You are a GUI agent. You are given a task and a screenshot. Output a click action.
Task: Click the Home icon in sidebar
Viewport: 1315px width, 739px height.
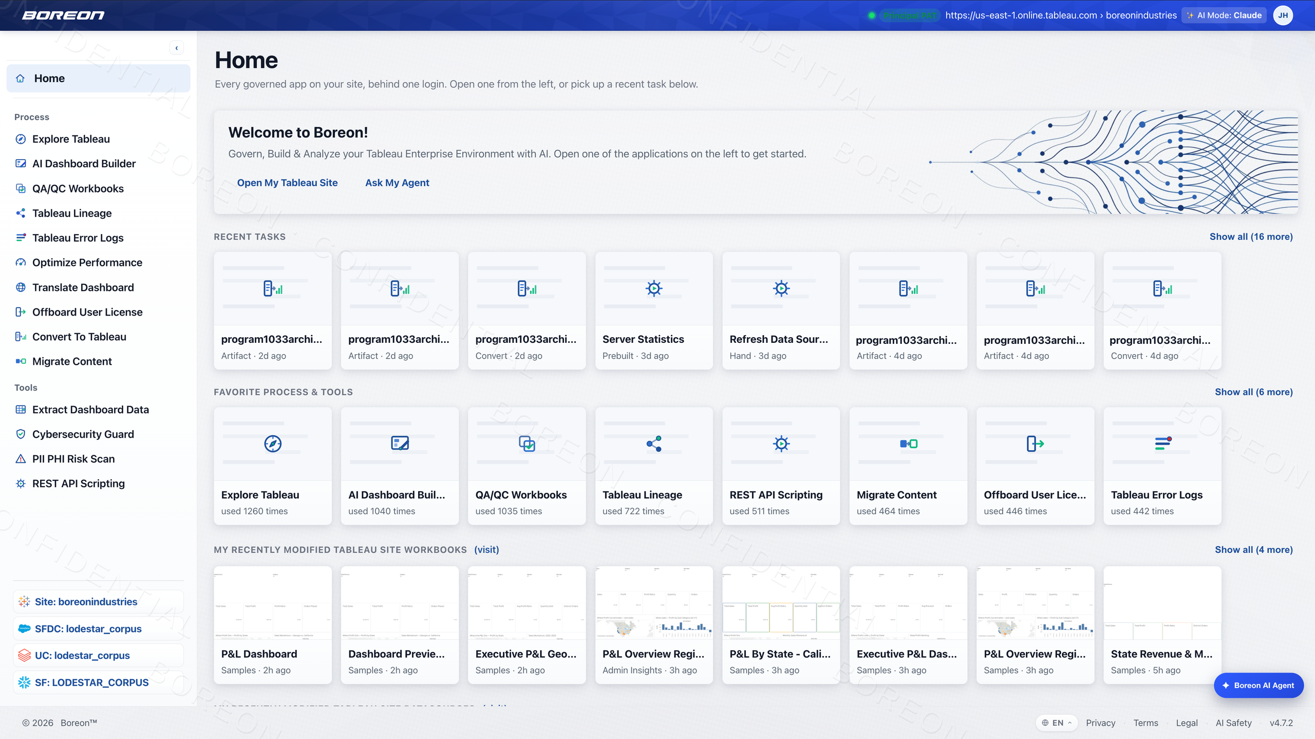point(21,79)
